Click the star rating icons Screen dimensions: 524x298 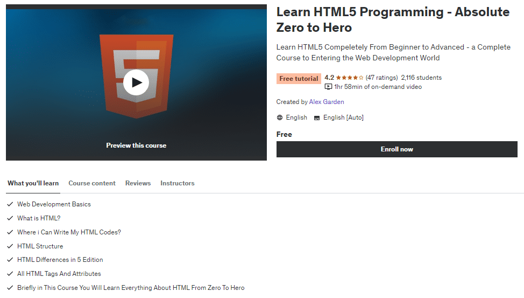350,78
